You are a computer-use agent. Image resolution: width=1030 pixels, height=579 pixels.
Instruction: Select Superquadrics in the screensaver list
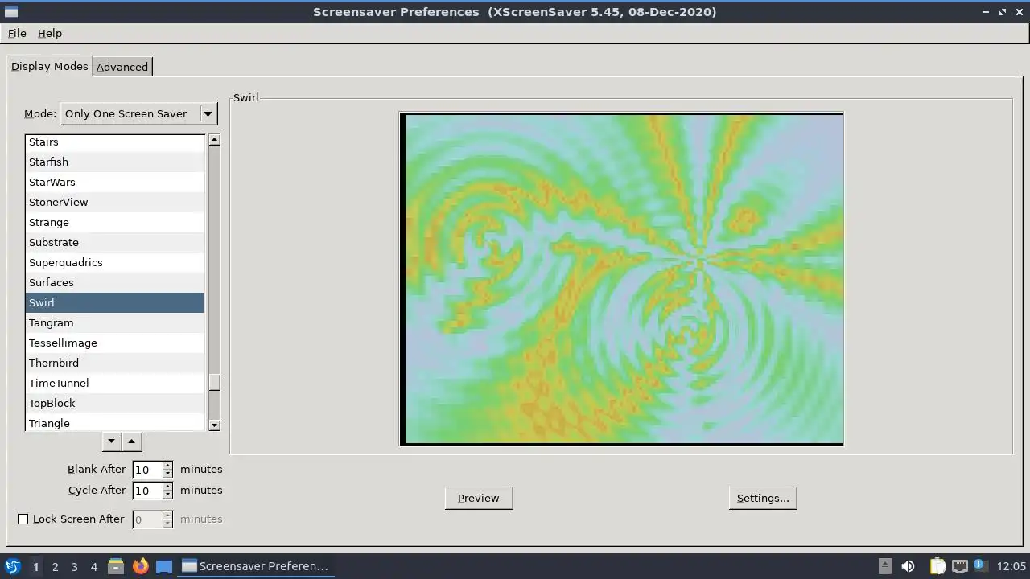point(115,262)
